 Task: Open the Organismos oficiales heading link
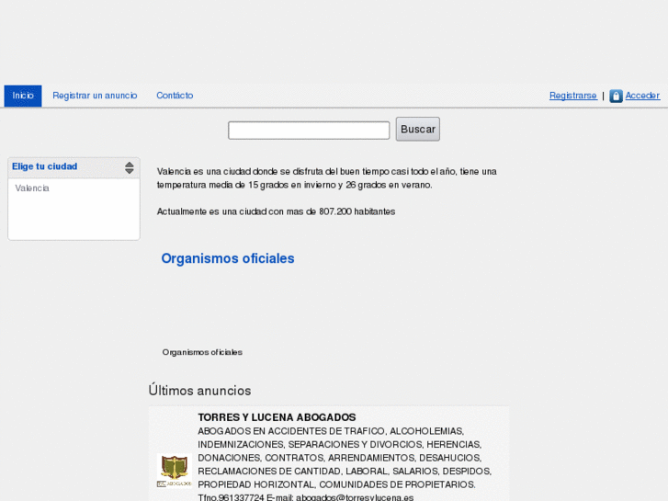pyautogui.click(x=228, y=258)
